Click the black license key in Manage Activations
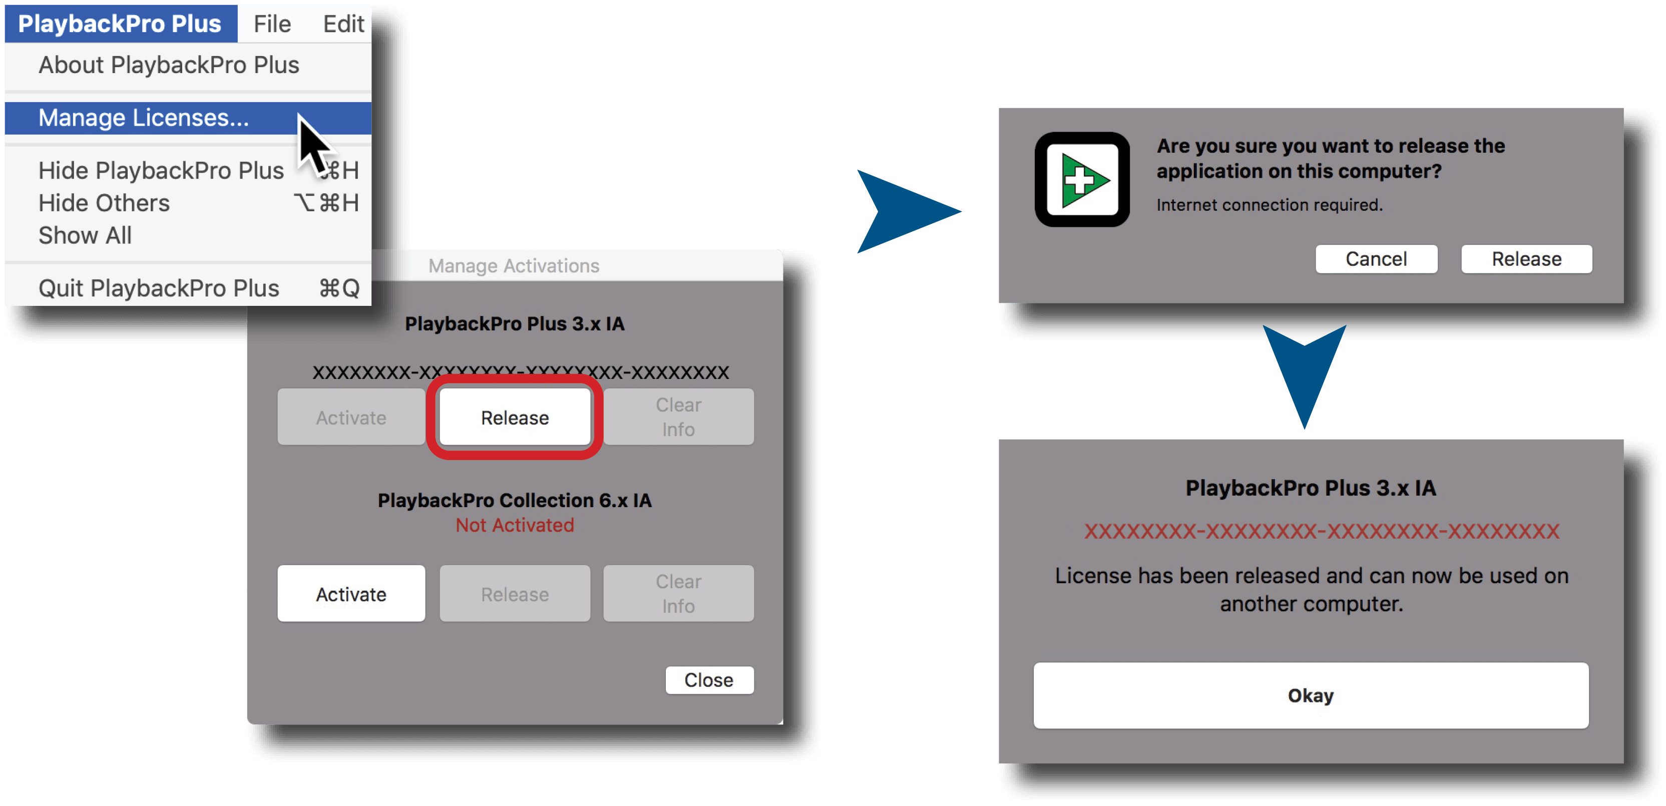The width and height of the screenshot is (1666, 806). [521, 372]
